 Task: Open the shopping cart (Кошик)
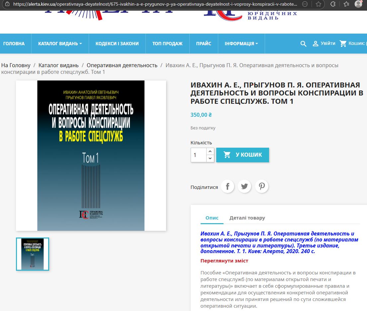(352, 44)
